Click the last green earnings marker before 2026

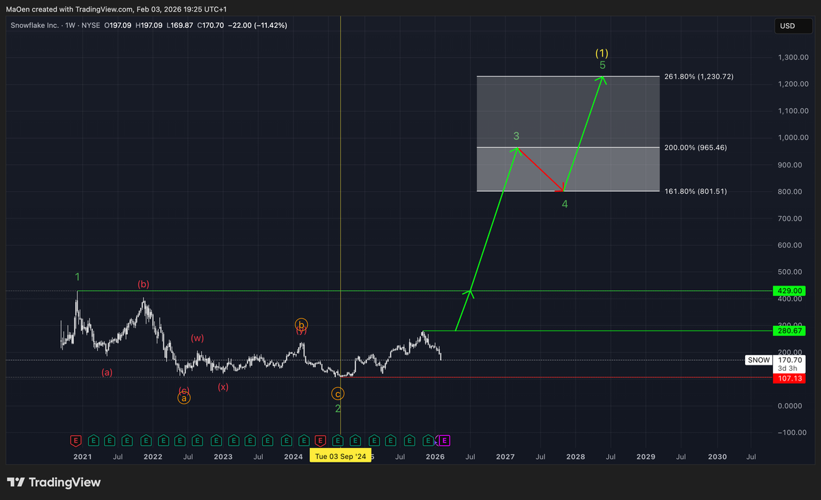point(428,440)
